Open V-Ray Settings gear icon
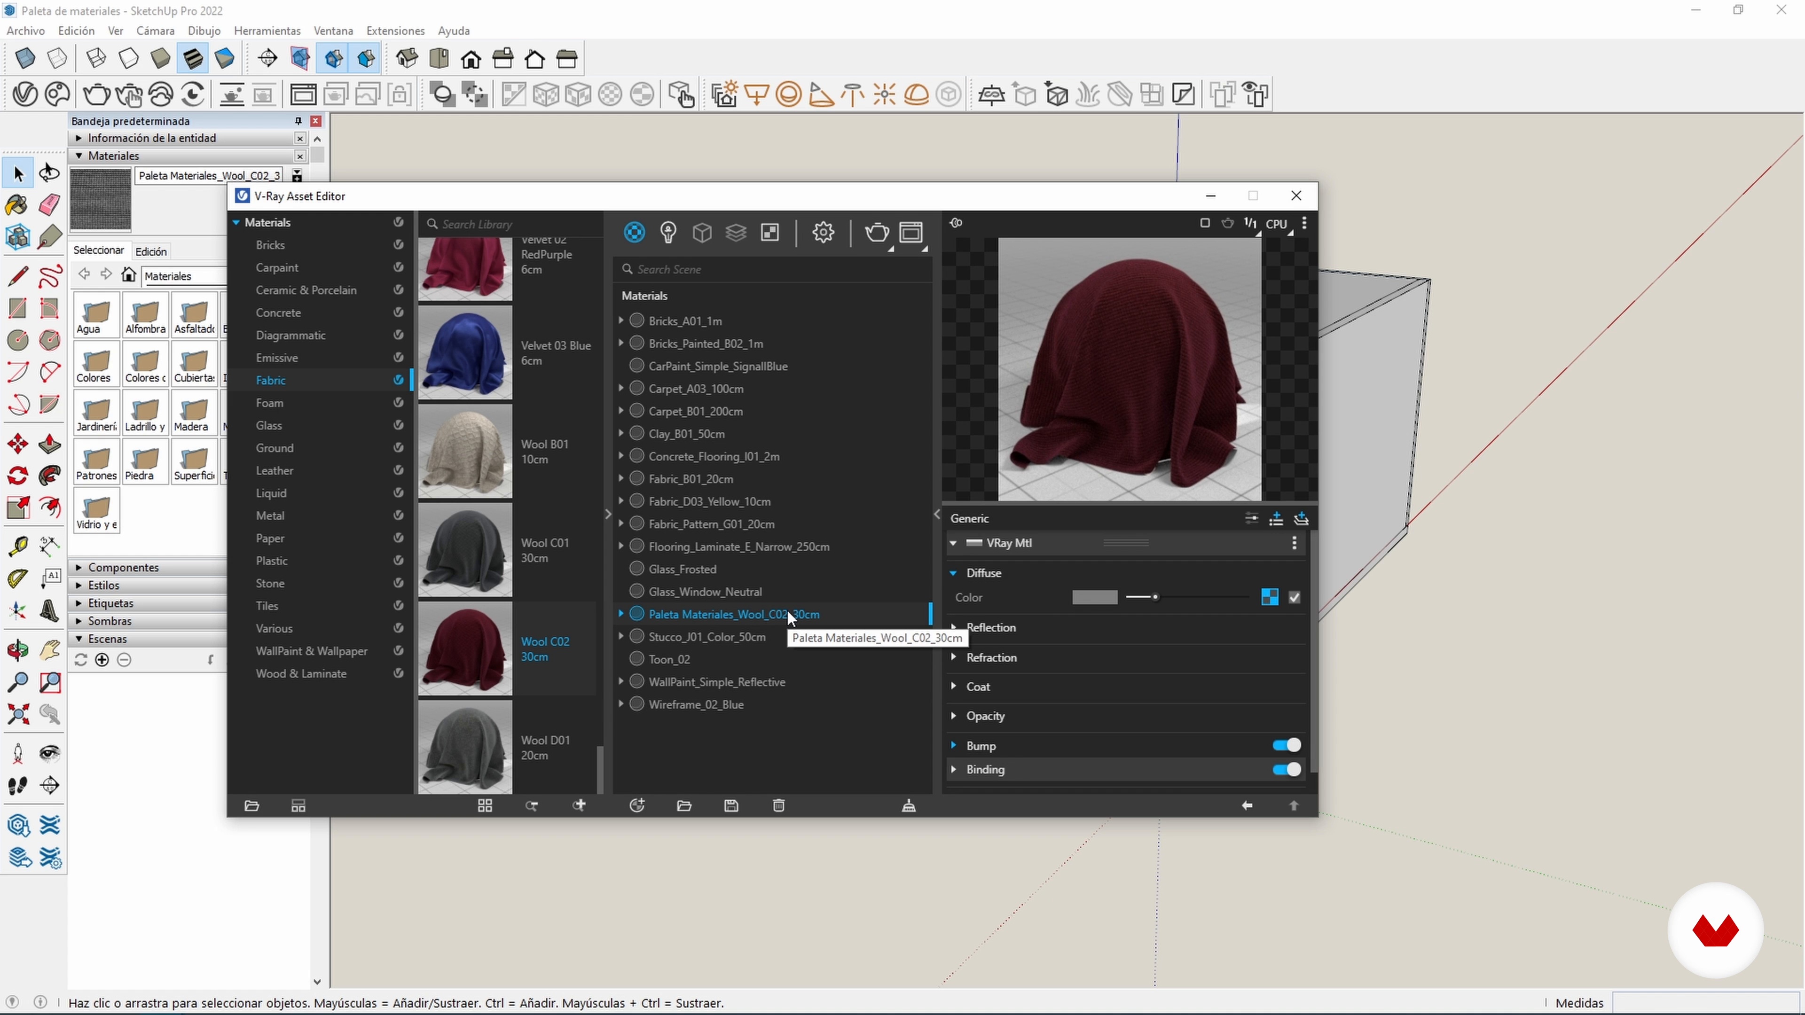The width and height of the screenshot is (1805, 1015). point(824,233)
